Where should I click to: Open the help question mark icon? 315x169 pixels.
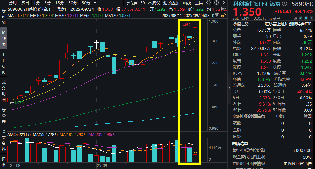point(217,2)
